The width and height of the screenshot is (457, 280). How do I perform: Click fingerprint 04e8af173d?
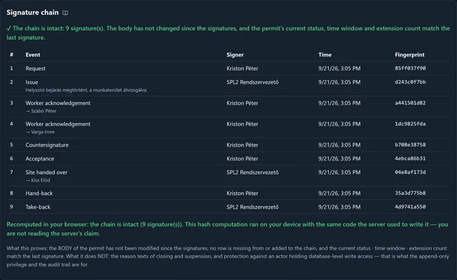(410, 172)
